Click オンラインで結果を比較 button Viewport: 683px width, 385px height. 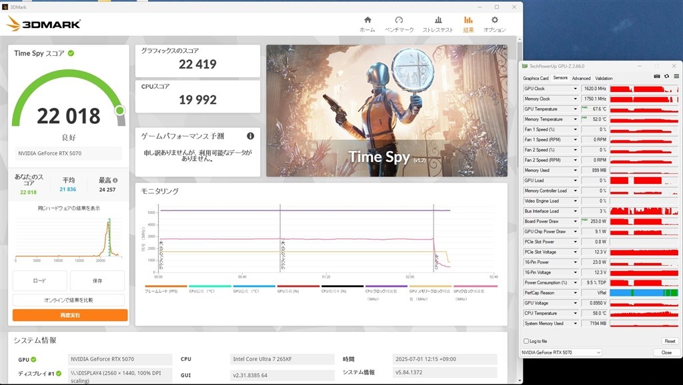69,300
